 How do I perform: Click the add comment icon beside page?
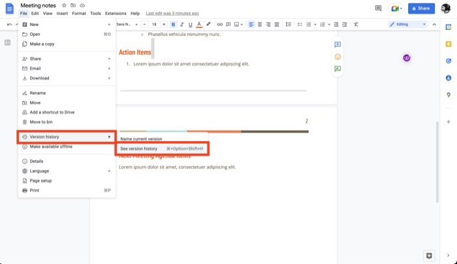coord(338,45)
